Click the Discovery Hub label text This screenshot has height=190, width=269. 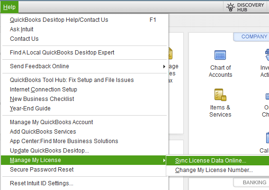(x=251, y=7)
